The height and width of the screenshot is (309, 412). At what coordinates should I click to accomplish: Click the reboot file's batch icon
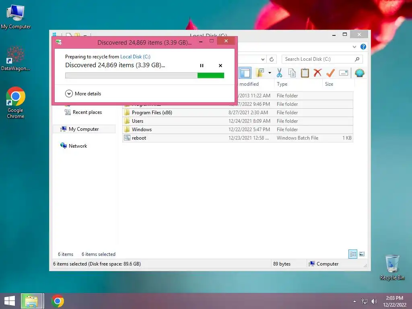(x=127, y=138)
